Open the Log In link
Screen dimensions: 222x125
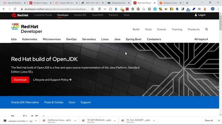[202, 15]
